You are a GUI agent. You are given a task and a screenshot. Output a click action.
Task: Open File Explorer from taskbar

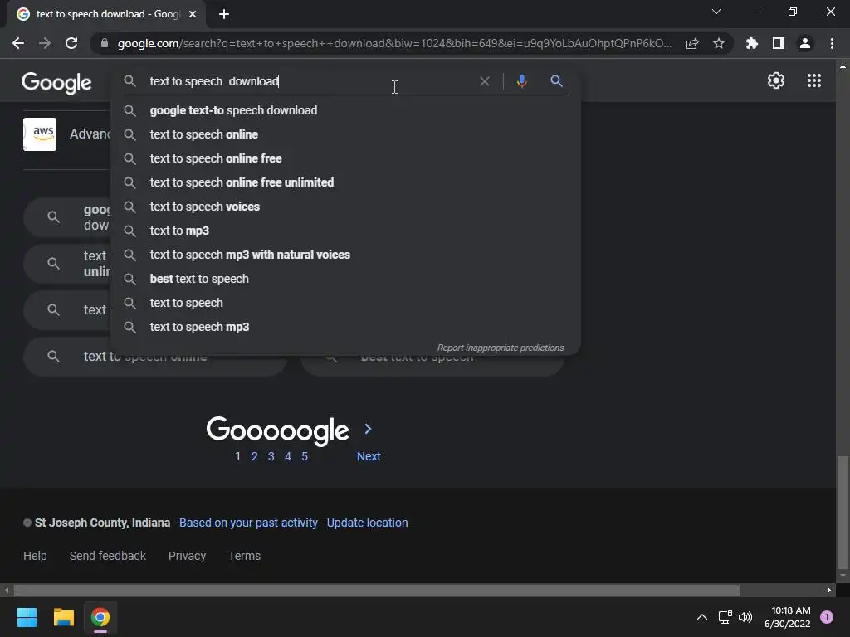click(x=63, y=617)
